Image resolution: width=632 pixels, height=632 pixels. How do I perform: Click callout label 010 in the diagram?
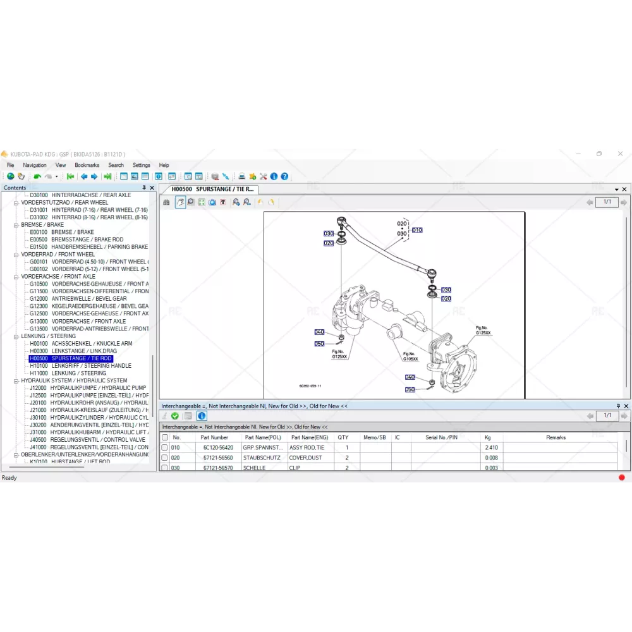click(417, 230)
